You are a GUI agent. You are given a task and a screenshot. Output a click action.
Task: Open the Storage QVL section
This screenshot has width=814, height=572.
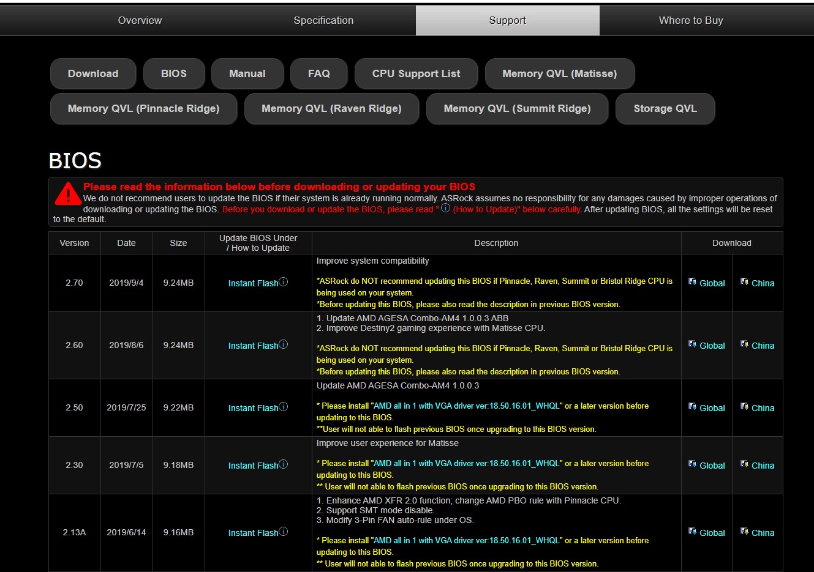(665, 108)
